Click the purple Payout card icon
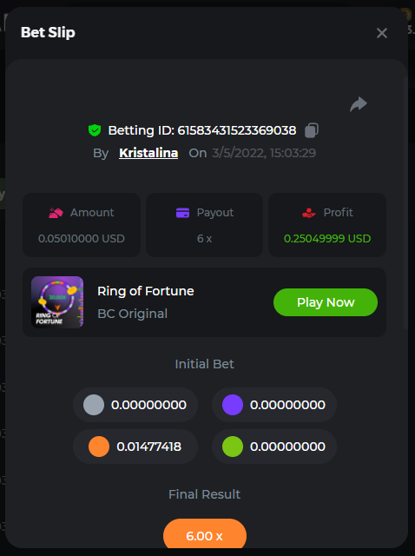Screen dimensions: 415x556 tap(182, 213)
